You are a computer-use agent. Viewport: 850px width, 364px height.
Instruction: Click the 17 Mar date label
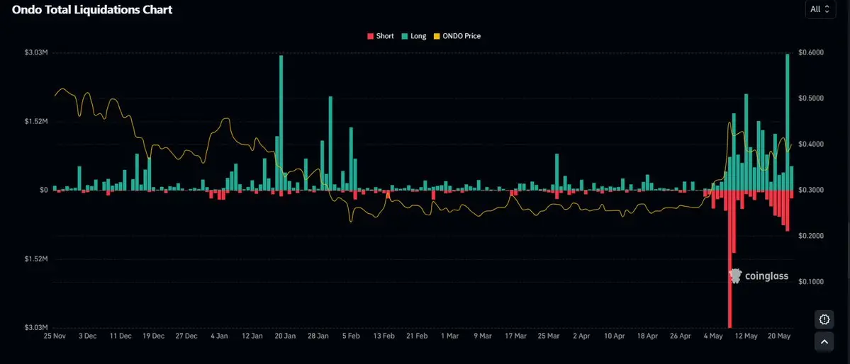[515, 336]
